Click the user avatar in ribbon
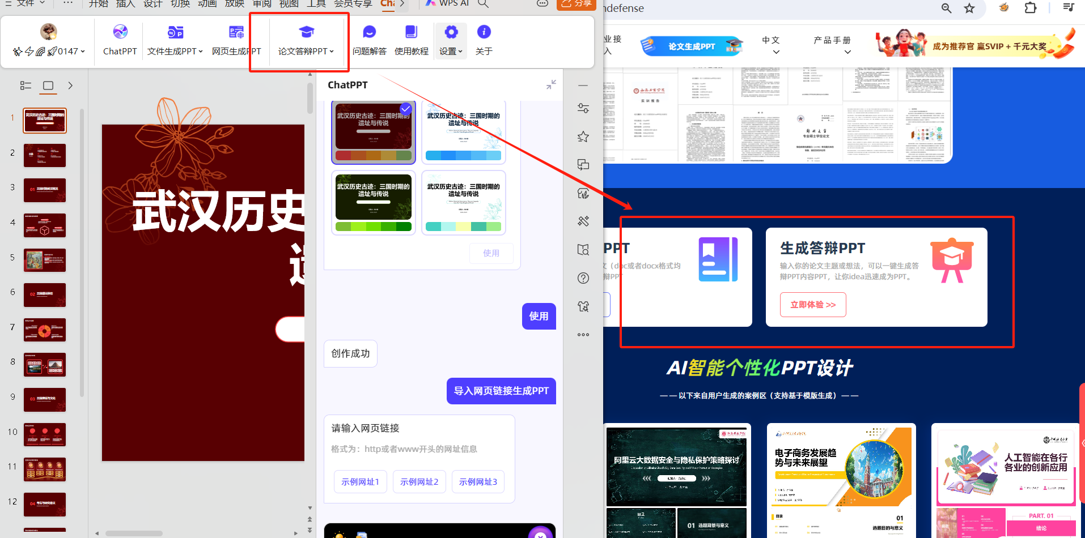This screenshot has width=1085, height=538. [49, 32]
